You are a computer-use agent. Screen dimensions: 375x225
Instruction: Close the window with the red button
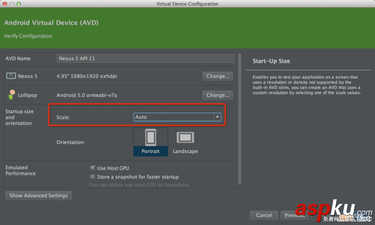[x=5, y=4]
